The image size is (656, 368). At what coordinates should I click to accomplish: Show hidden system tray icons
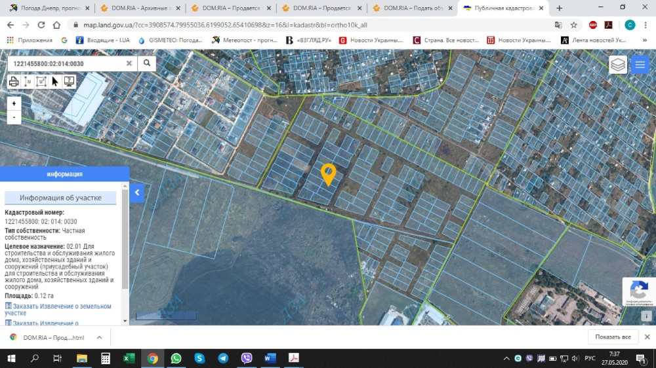pos(506,358)
